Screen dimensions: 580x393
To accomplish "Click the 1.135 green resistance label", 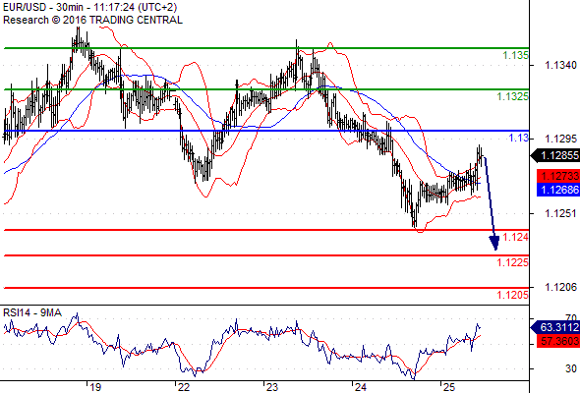I will tap(516, 55).
